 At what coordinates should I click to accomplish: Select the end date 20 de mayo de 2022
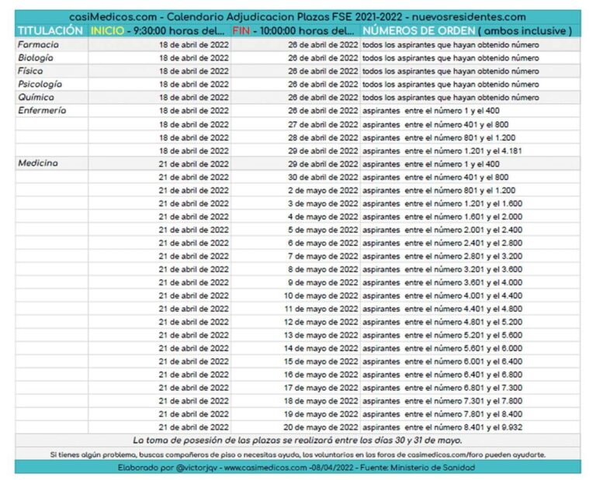(x=321, y=427)
